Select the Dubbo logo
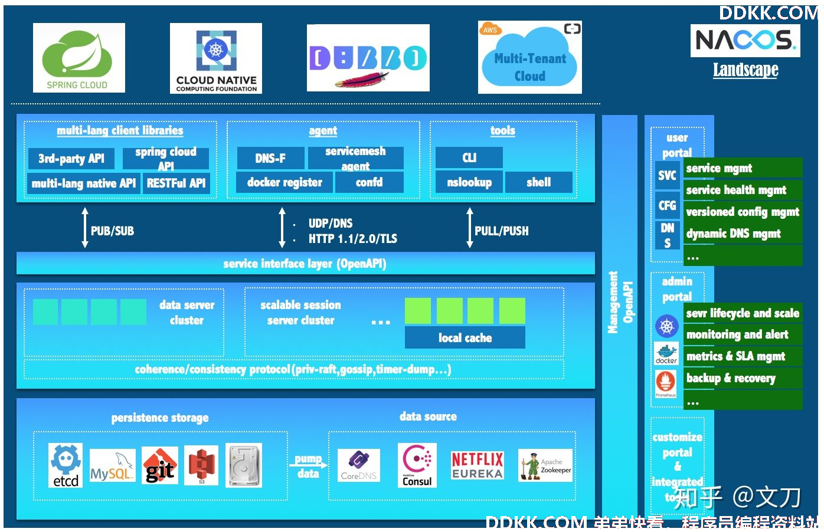 (368, 58)
